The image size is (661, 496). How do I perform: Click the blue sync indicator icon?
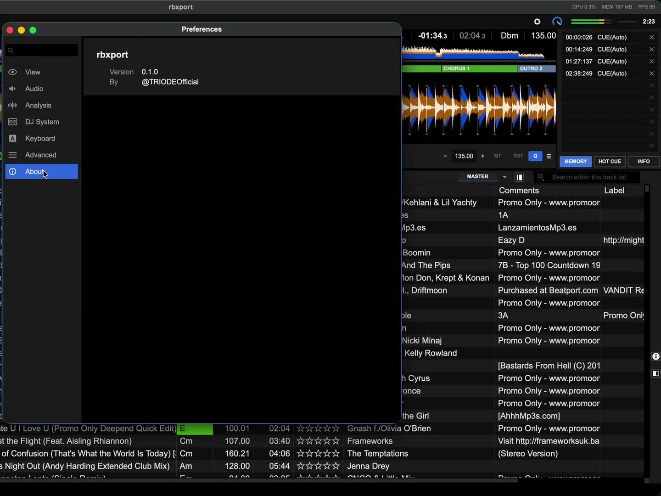click(x=557, y=22)
